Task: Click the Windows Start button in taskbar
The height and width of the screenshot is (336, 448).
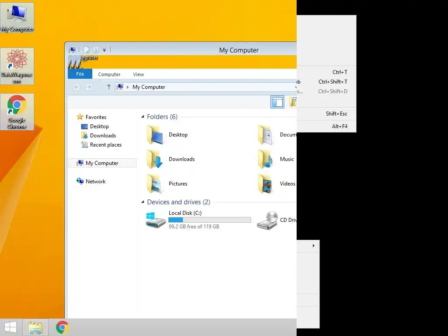Action: pos(10,327)
